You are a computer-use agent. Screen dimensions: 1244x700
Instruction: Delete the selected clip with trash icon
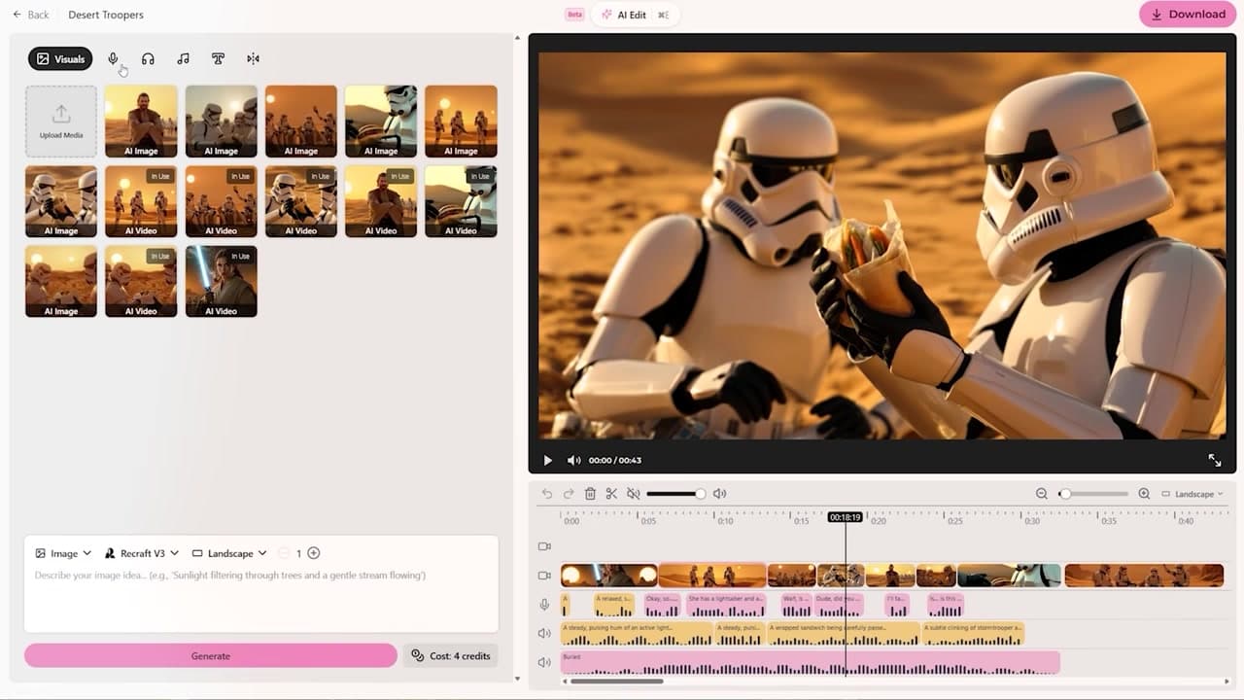(x=590, y=494)
